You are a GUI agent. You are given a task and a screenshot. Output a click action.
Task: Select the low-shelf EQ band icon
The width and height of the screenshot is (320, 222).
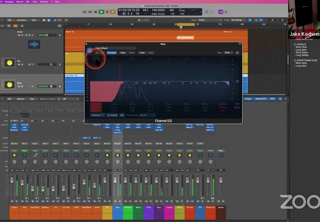point(114,59)
